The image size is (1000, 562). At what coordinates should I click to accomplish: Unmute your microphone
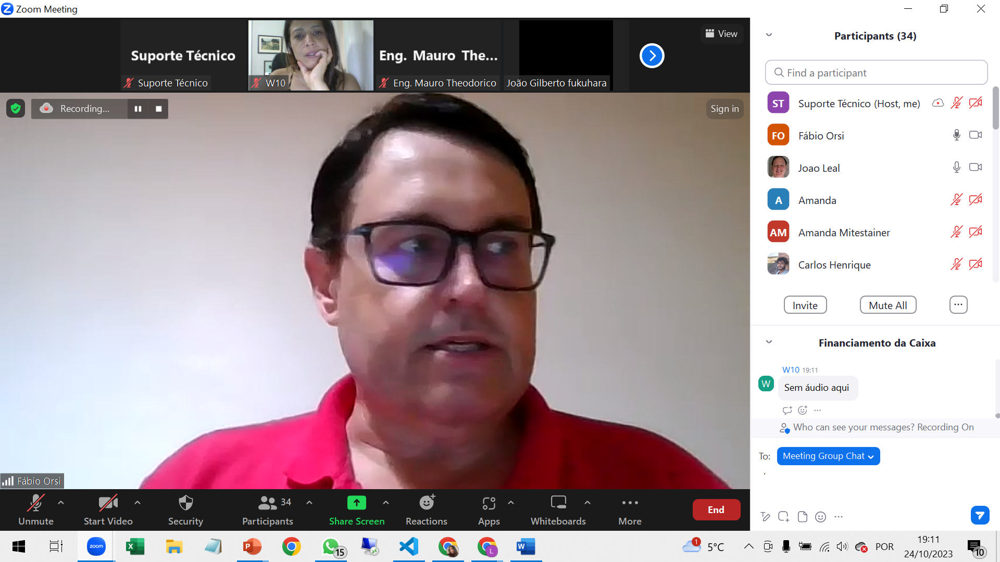[35, 510]
